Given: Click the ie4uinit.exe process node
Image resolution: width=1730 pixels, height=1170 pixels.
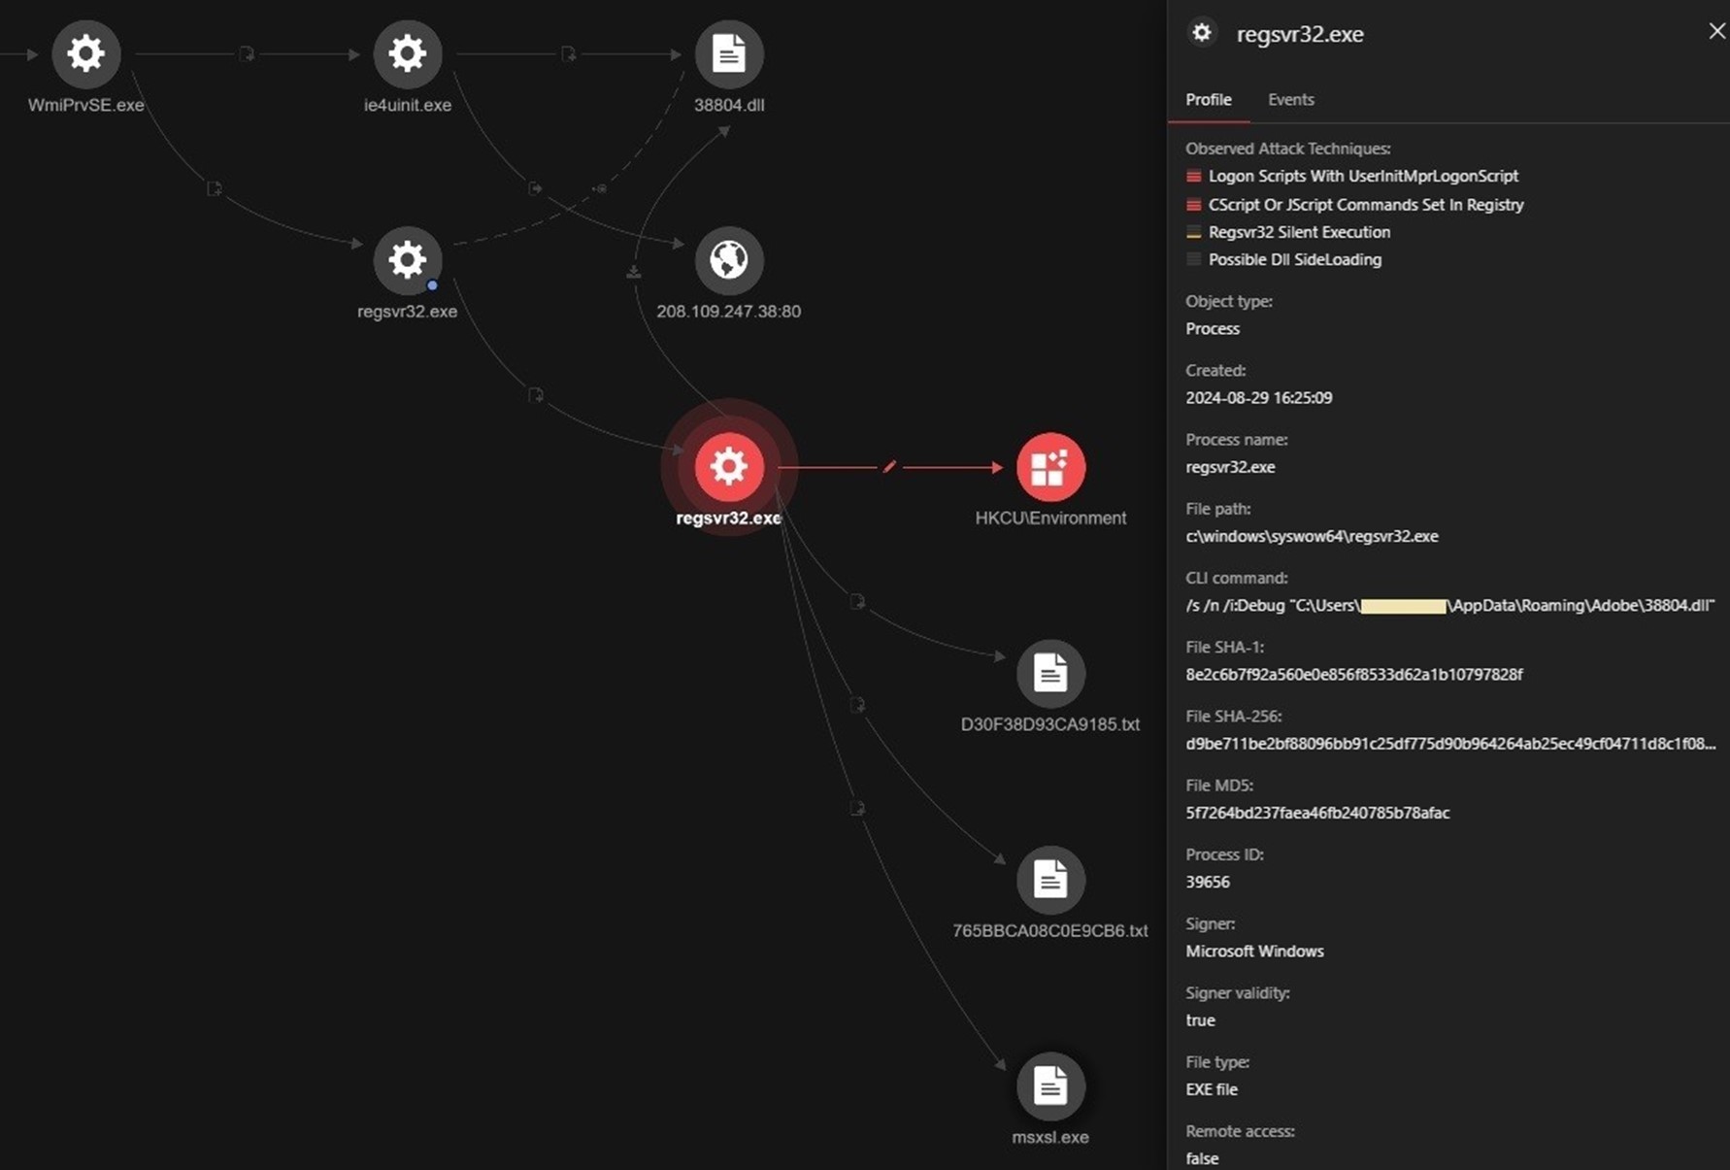Looking at the screenshot, I should pyautogui.click(x=407, y=53).
